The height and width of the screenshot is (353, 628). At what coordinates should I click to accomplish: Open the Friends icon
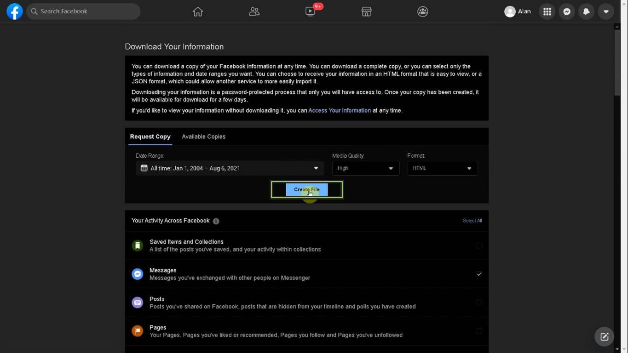click(x=254, y=11)
